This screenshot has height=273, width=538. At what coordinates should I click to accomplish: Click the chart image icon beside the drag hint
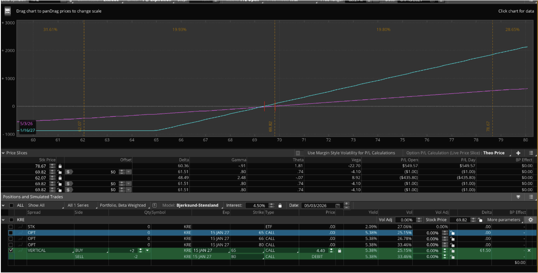[8, 11]
